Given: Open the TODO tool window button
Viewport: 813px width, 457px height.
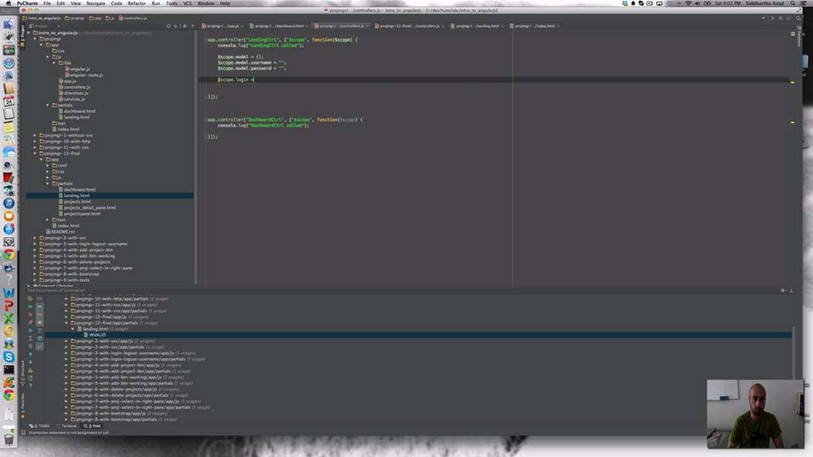Looking at the screenshot, I should tap(41, 426).
